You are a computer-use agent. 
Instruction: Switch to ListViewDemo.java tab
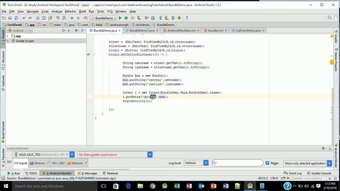(x=248, y=31)
